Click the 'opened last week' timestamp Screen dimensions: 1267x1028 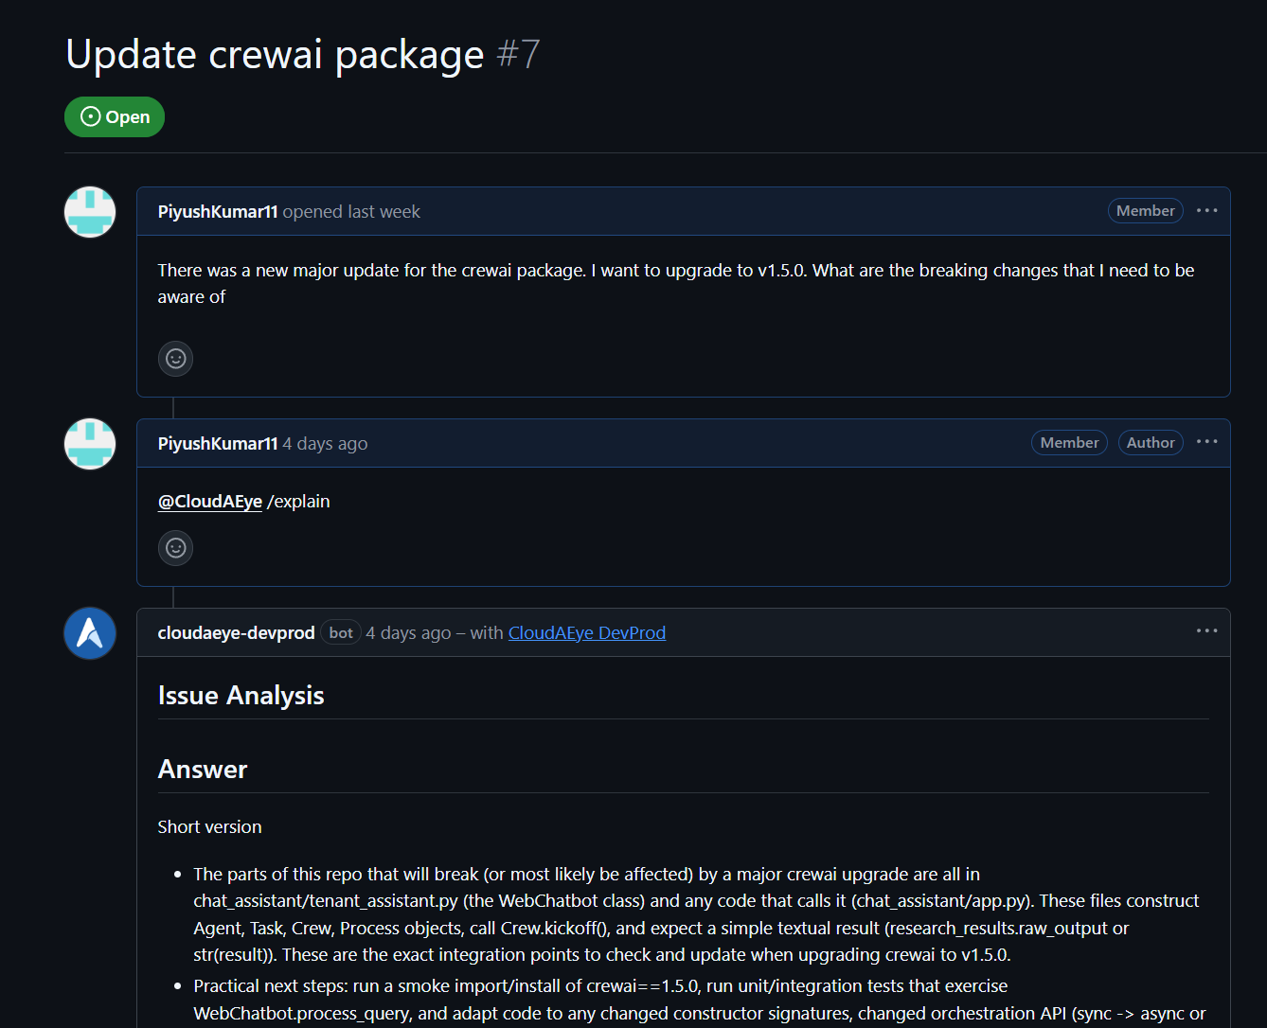click(351, 212)
